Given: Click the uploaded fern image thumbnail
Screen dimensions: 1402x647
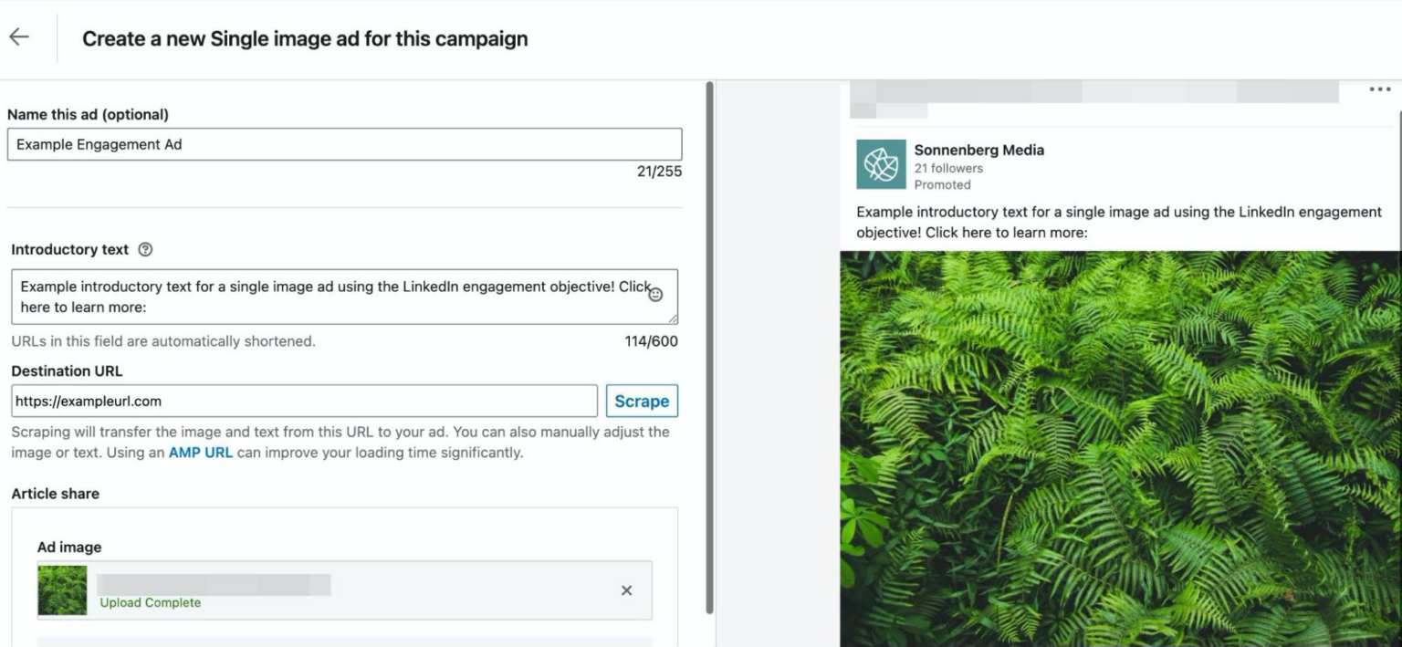Looking at the screenshot, I should point(61,590).
